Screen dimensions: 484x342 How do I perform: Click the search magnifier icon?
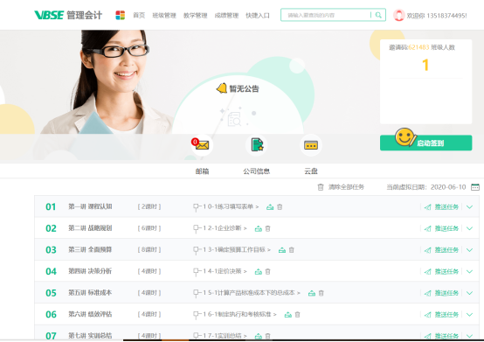point(378,15)
